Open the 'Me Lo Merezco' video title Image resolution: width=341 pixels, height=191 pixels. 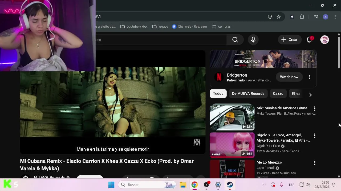[x=269, y=162]
